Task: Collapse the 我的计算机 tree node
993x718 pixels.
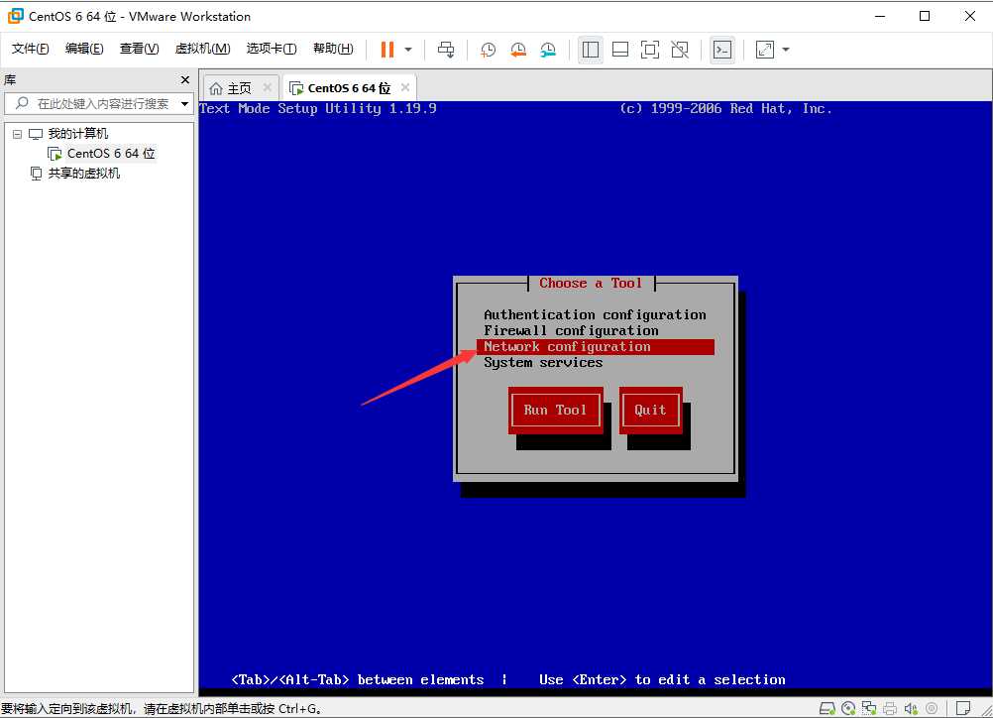Action: click(x=17, y=134)
